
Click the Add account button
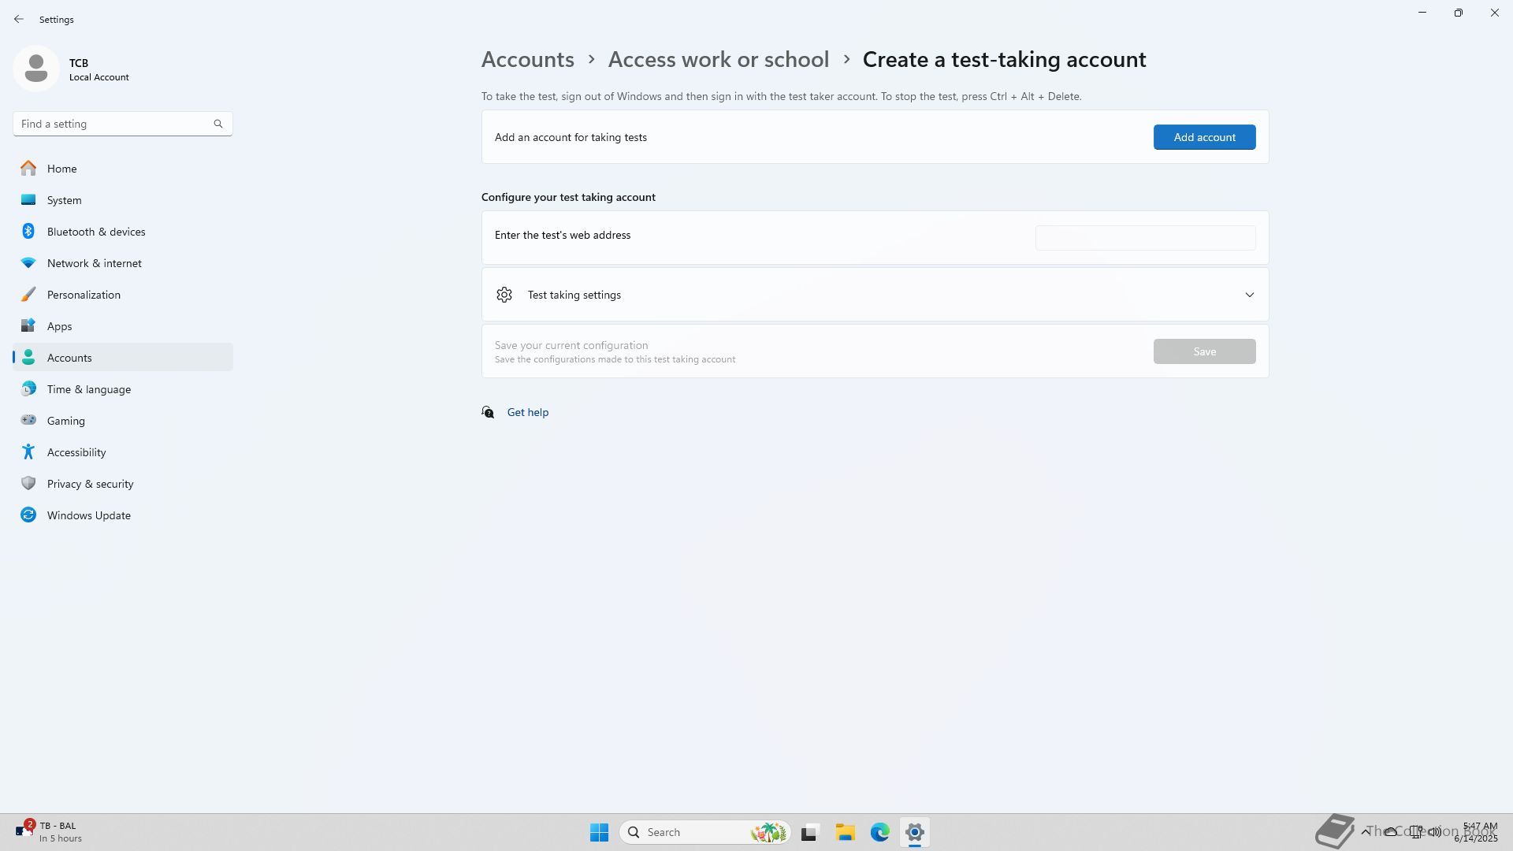coord(1204,137)
